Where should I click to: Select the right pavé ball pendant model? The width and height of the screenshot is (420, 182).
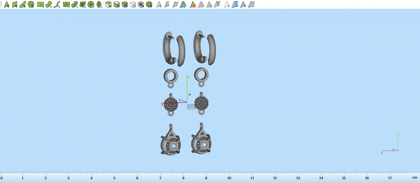click(202, 103)
